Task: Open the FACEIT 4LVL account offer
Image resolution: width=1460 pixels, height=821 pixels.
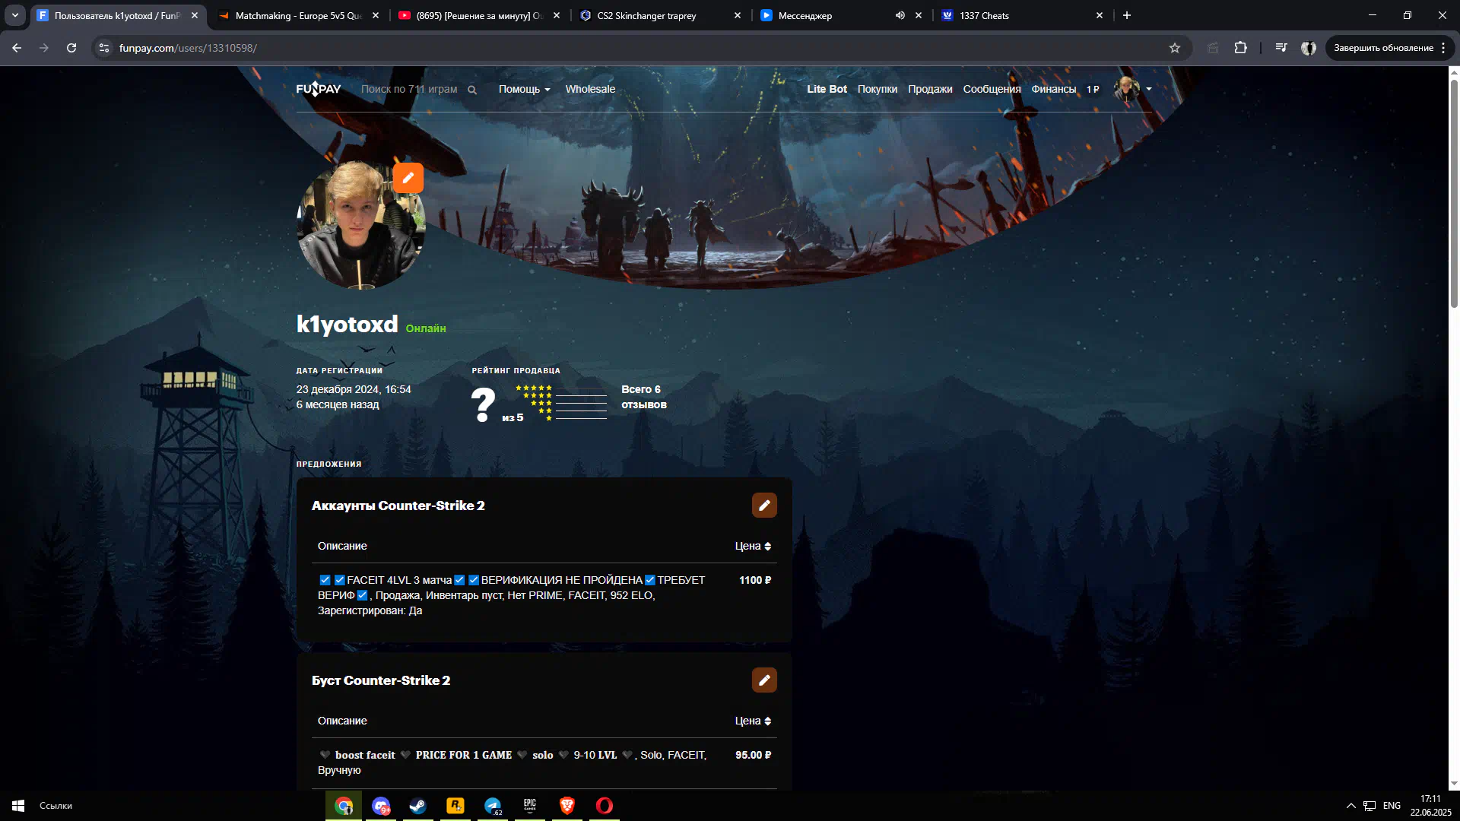Action: click(544, 595)
